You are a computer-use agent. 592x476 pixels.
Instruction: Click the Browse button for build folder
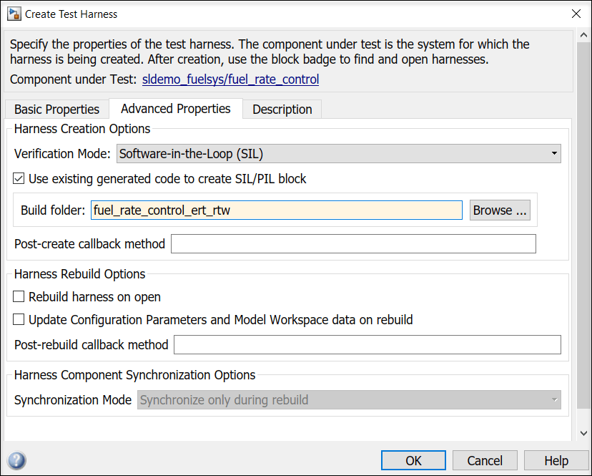(500, 210)
